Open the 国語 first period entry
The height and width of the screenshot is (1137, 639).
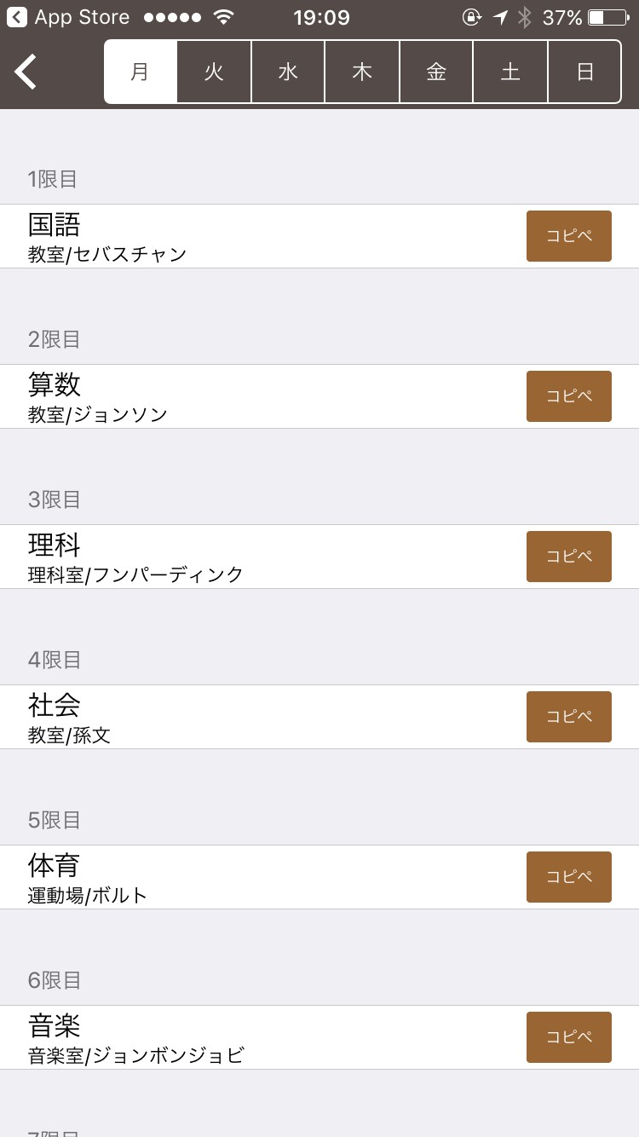point(256,236)
